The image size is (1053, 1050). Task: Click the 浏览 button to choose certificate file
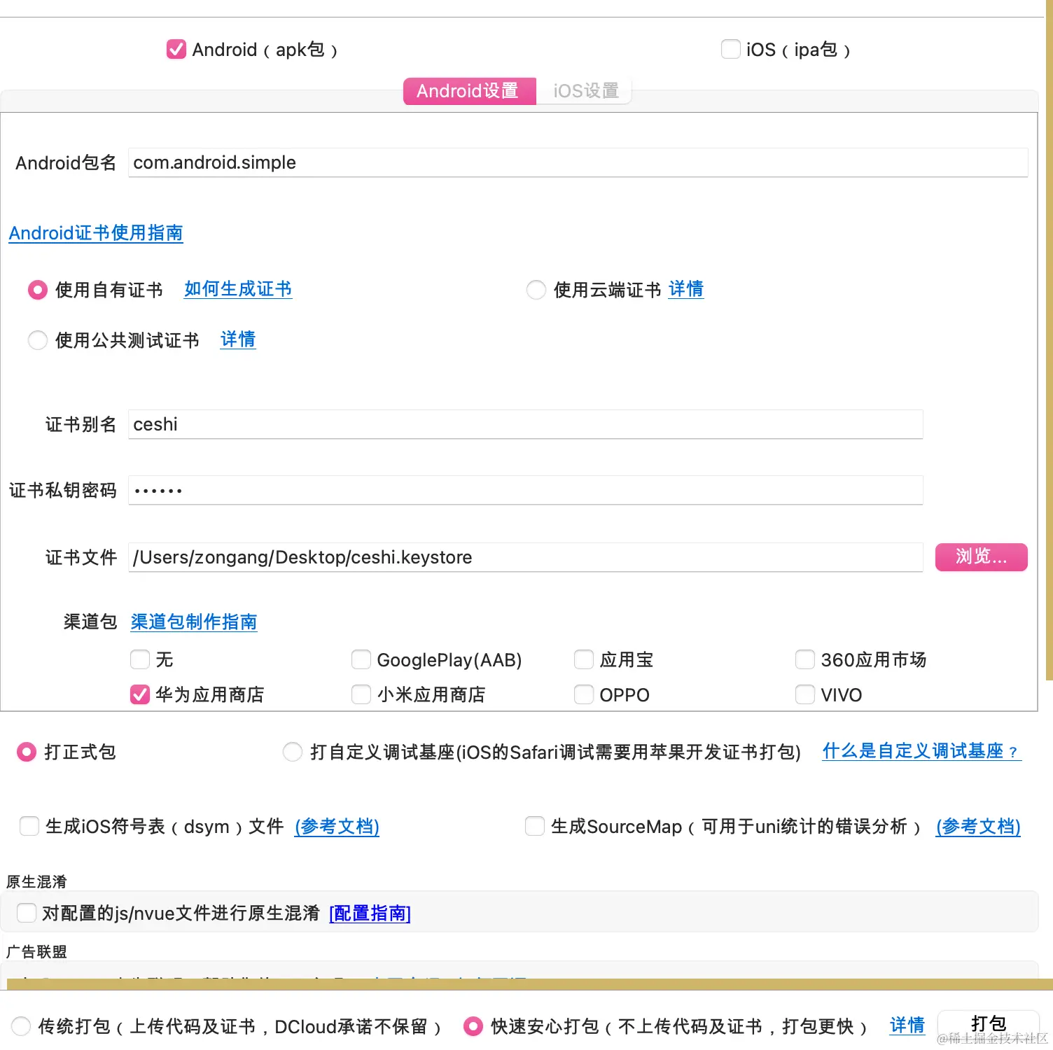coord(981,557)
